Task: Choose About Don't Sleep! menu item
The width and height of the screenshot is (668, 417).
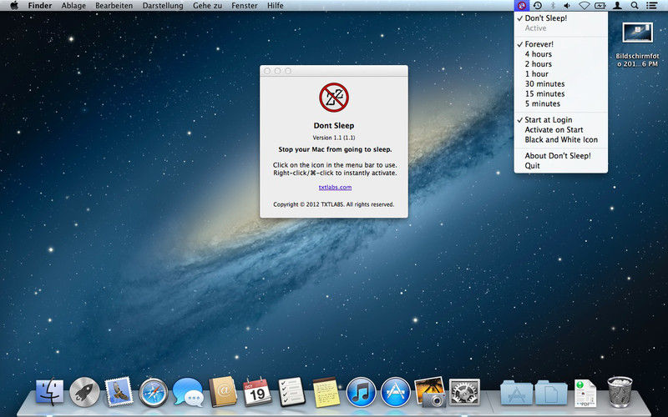Action: click(x=560, y=156)
